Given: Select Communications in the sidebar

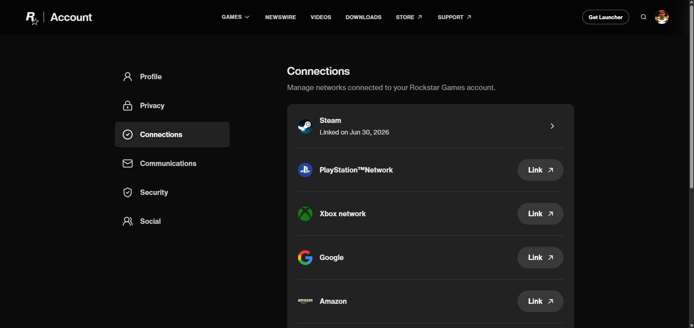Looking at the screenshot, I should pyautogui.click(x=172, y=163).
